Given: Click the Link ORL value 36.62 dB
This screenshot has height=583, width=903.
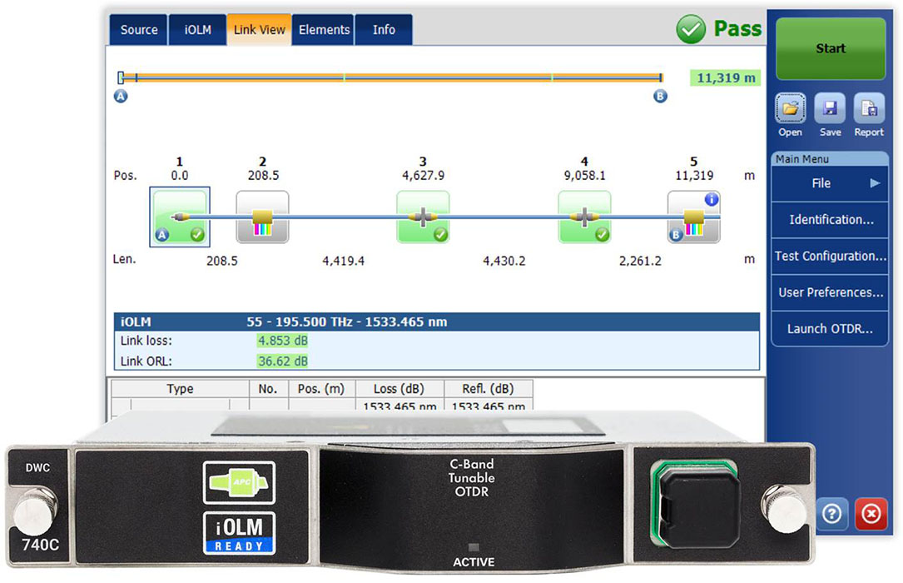Looking at the screenshot, I should [282, 361].
